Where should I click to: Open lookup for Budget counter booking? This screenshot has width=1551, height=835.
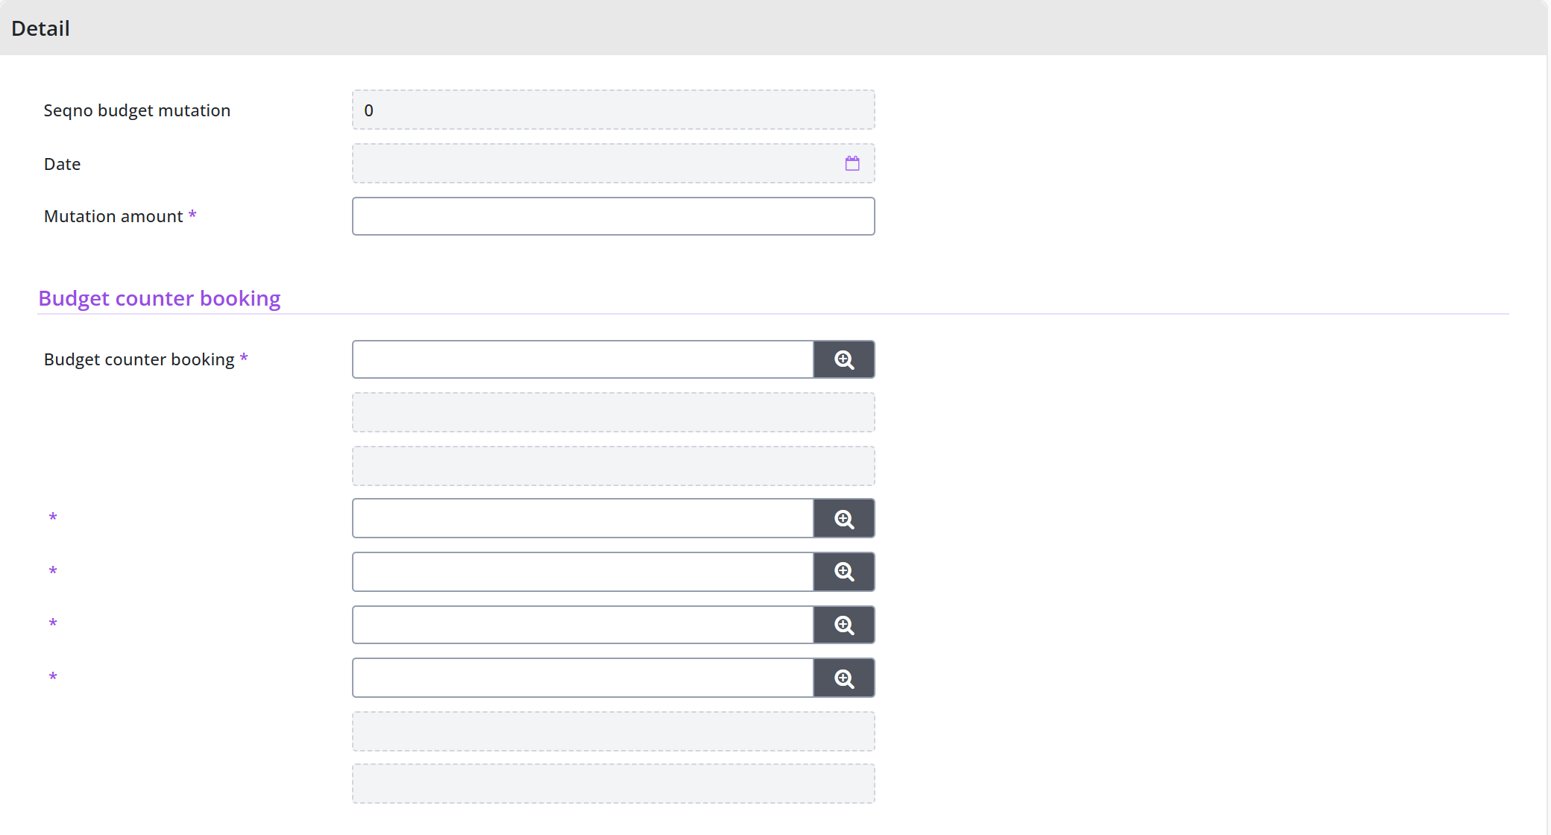point(843,359)
